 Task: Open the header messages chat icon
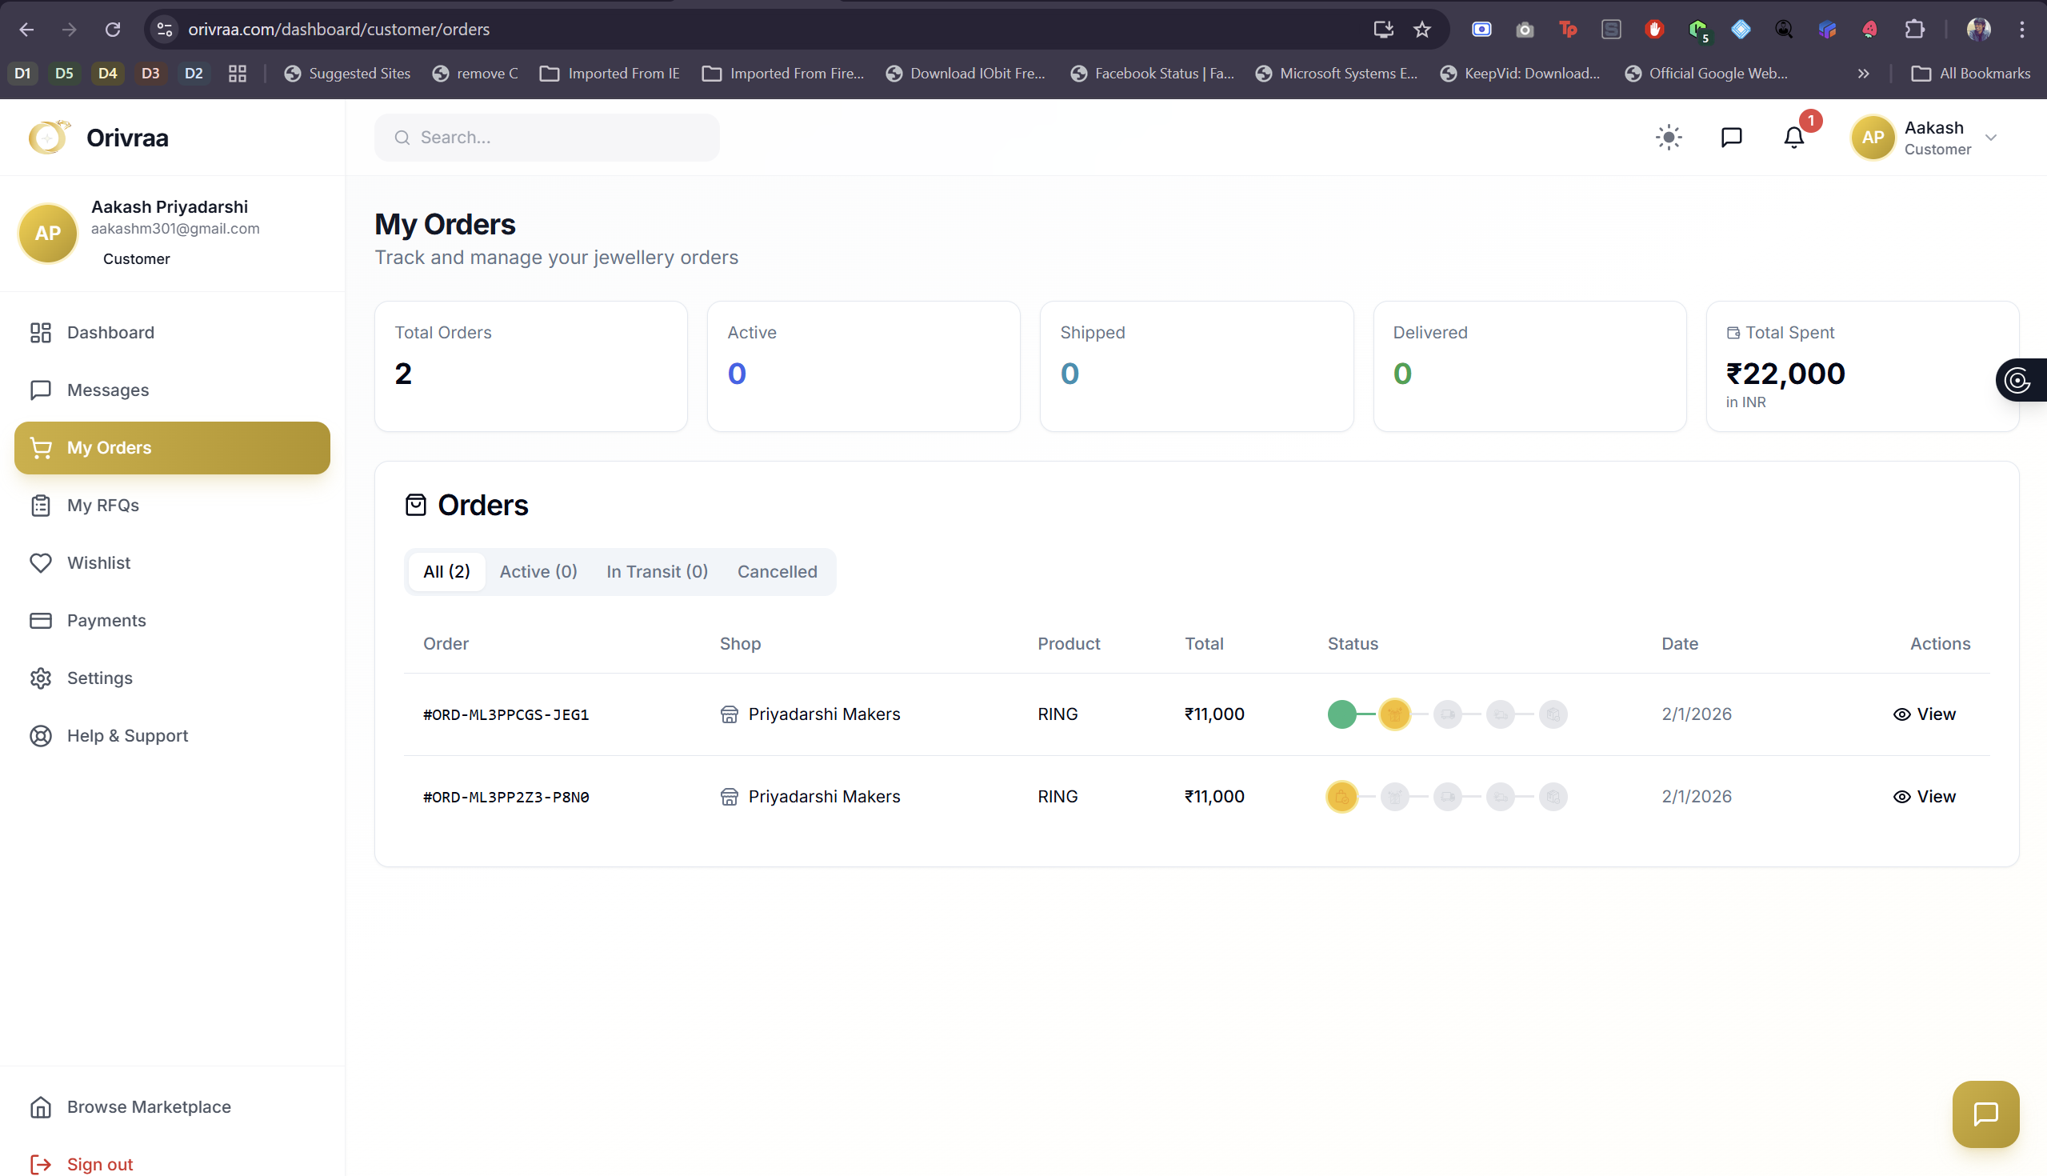(1731, 138)
